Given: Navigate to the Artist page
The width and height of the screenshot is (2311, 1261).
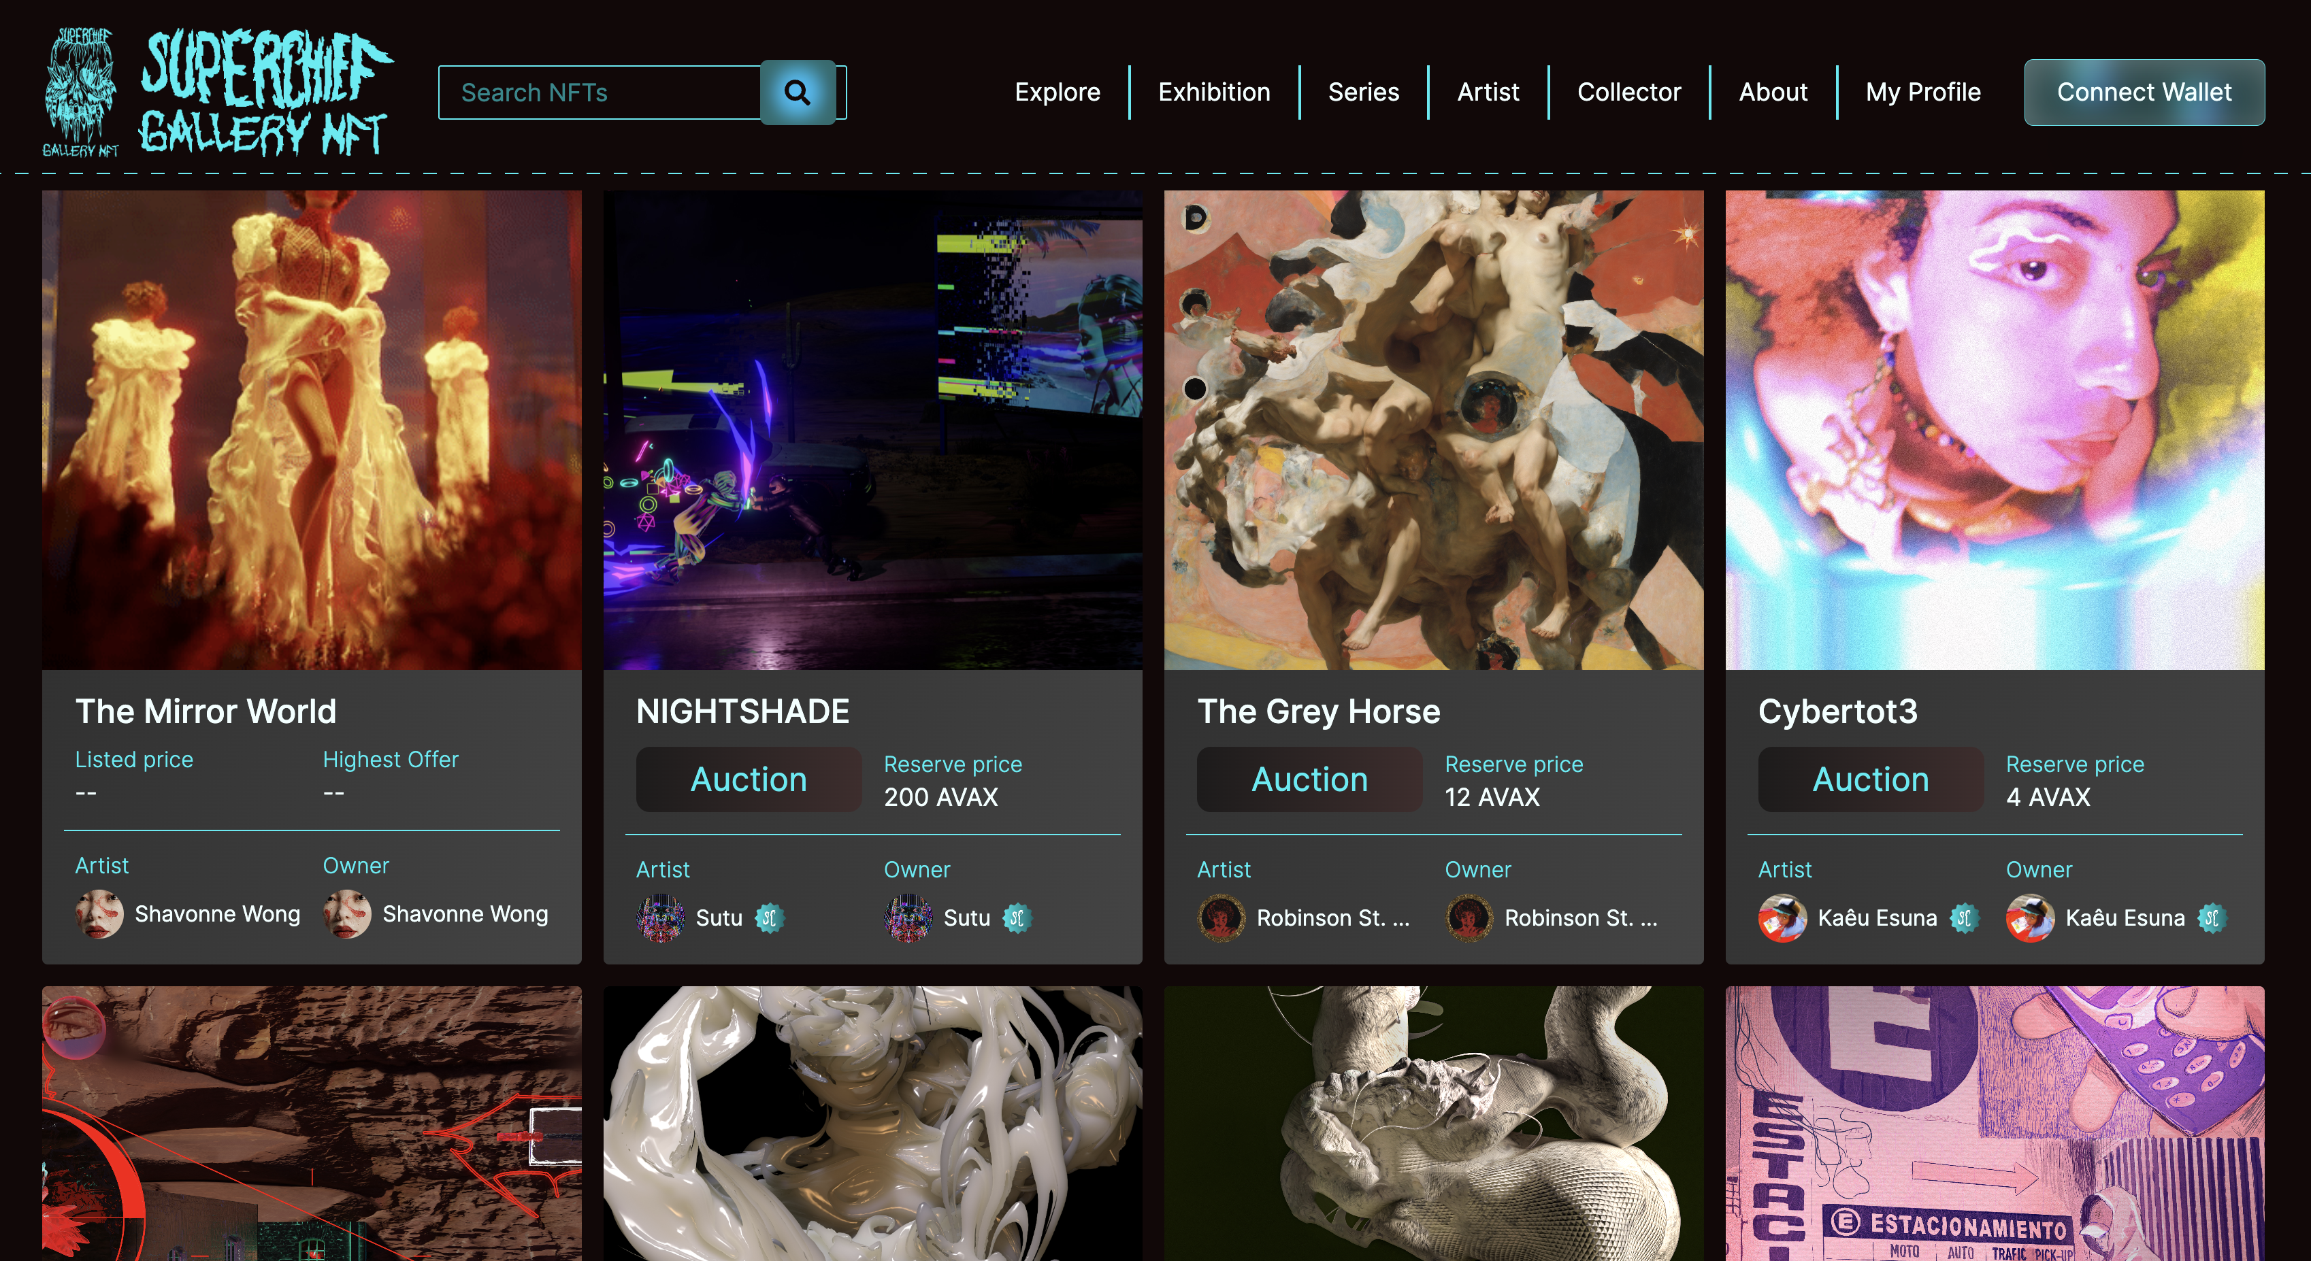Looking at the screenshot, I should click(1488, 93).
